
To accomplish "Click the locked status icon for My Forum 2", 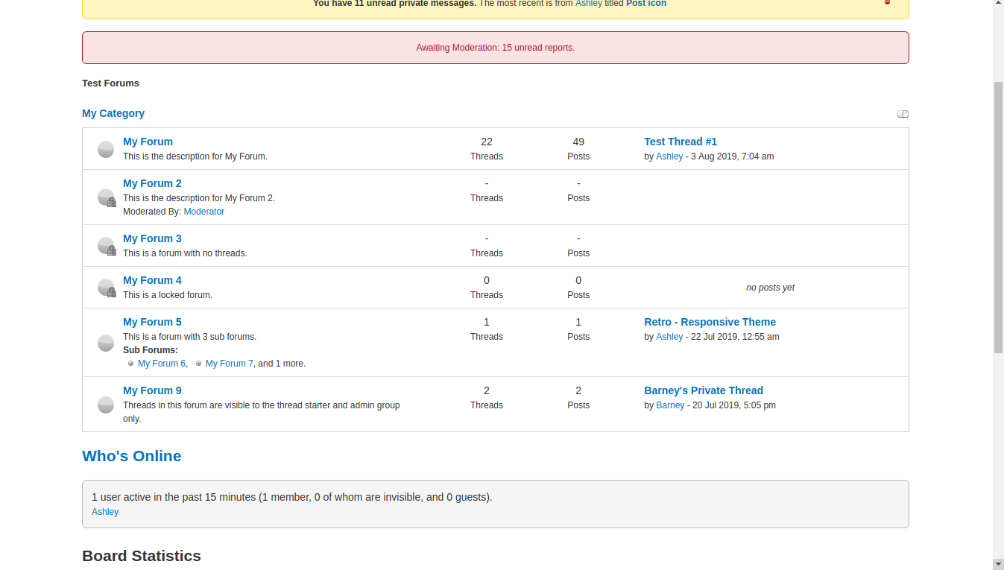I will tap(106, 197).
